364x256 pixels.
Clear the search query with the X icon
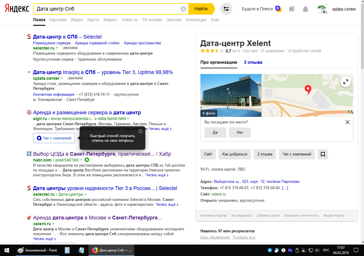click(183, 9)
